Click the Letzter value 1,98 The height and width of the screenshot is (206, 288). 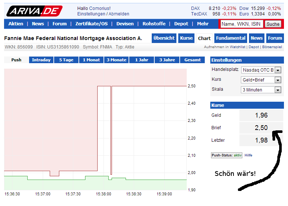(x=261, y=140)
